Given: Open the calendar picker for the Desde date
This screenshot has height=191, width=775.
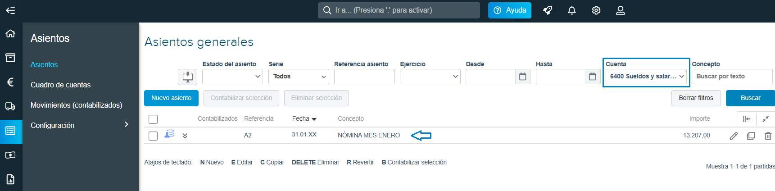Looking at the screenshot, I should 523,77.
